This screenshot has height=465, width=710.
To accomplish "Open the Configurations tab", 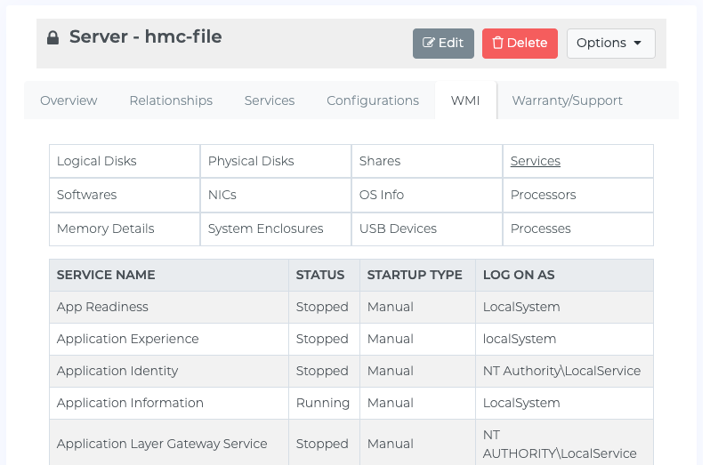I will tap(373, 100).
